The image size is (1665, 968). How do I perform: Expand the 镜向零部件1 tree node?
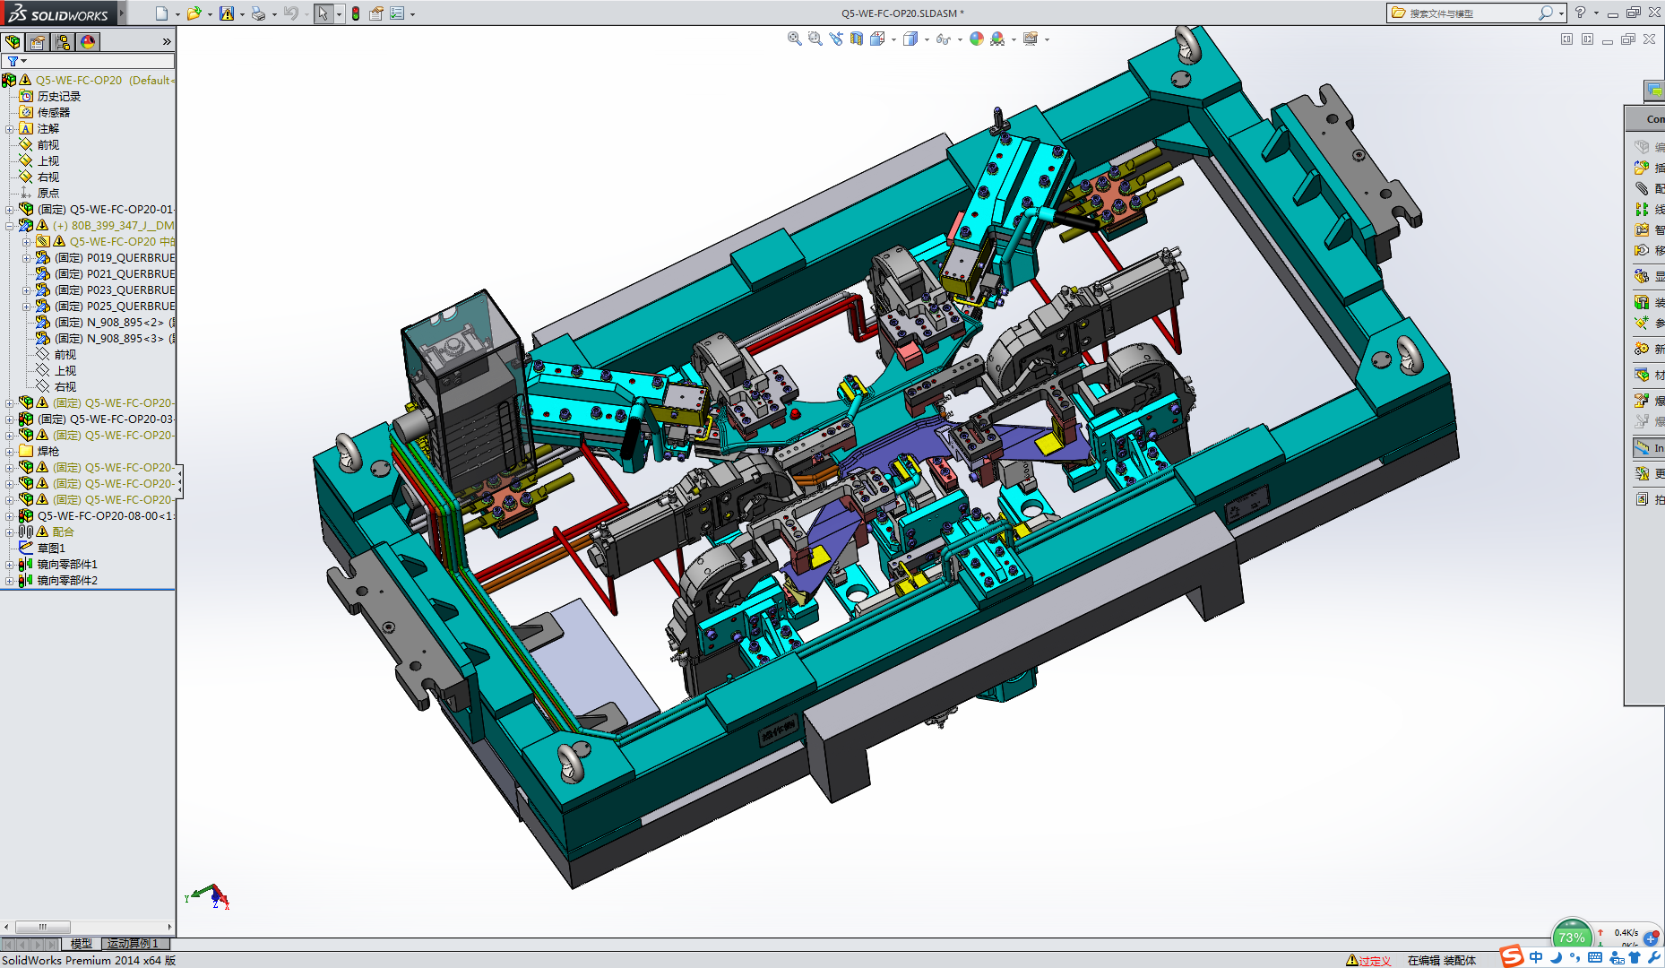10,565
